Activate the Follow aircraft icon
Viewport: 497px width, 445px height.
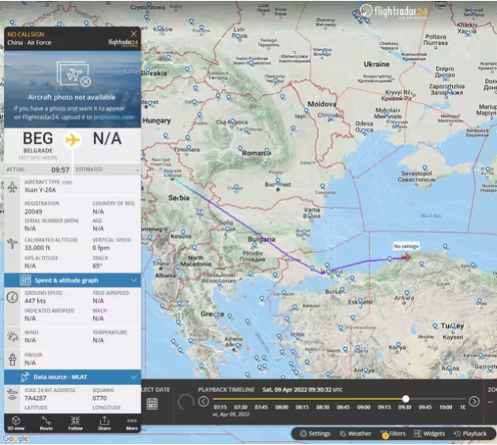pos(75,423)
